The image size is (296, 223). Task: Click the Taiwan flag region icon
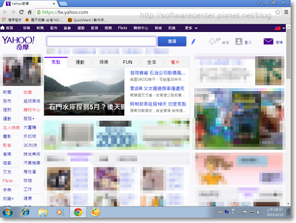click(278, 28)
